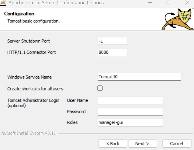194x150 pixels.
Task: Click the 'User Name' label
Action: pos(77,100)
